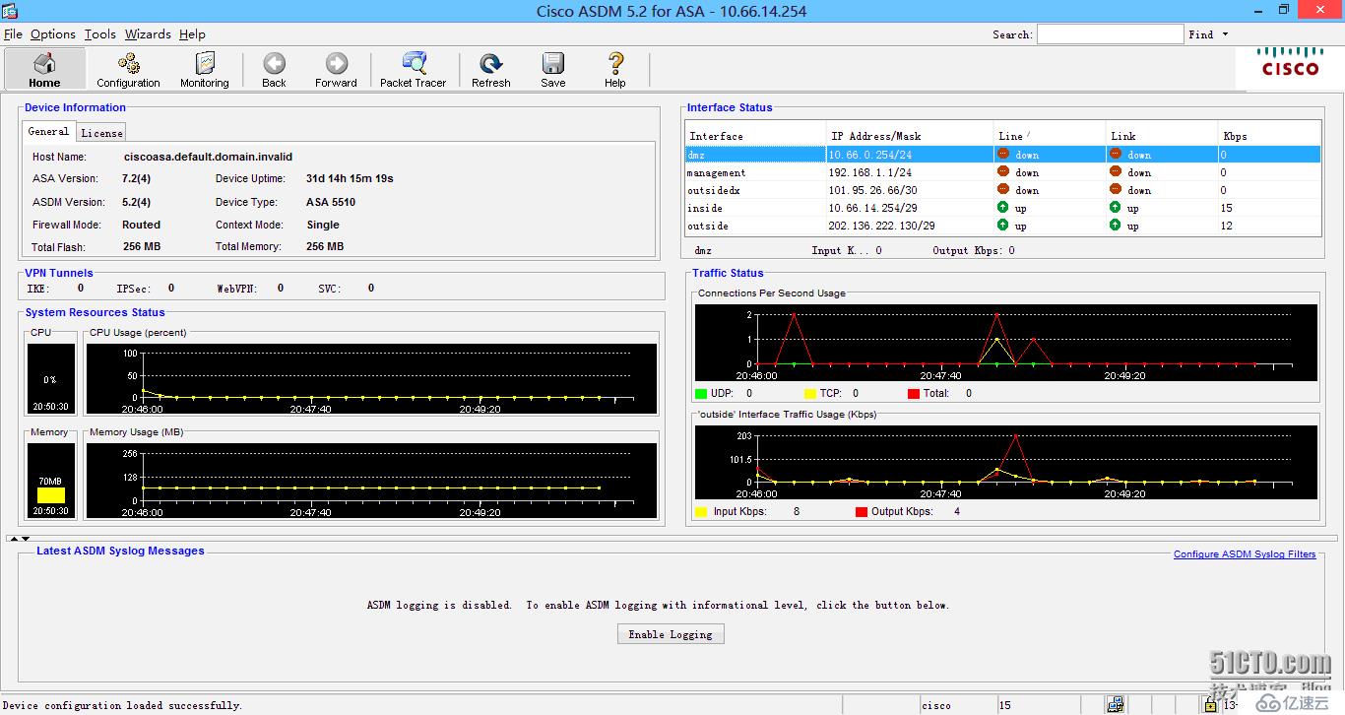Click the Output Kbps red swatch
This screenshot has height=715, width=1345.
point(862,512)
